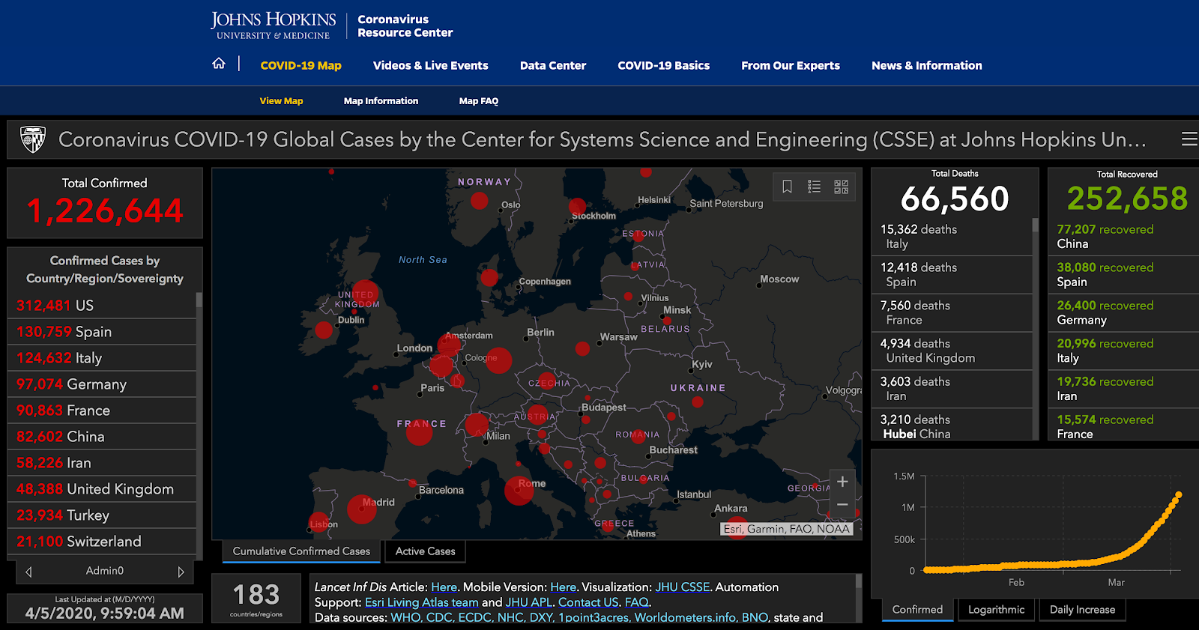Open the Mobile Version Here link

point(564,587)
